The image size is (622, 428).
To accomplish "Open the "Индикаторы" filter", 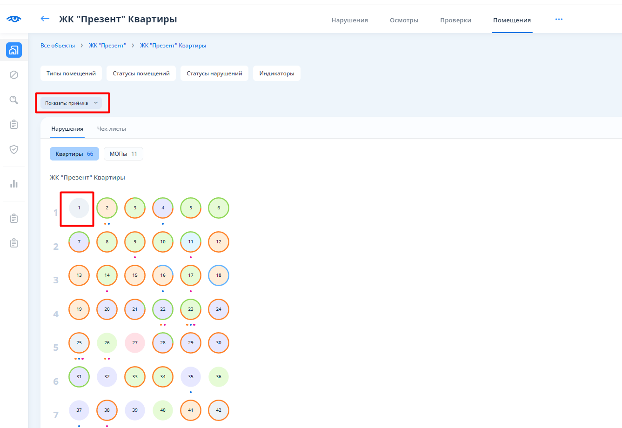I will click(277, 74).
